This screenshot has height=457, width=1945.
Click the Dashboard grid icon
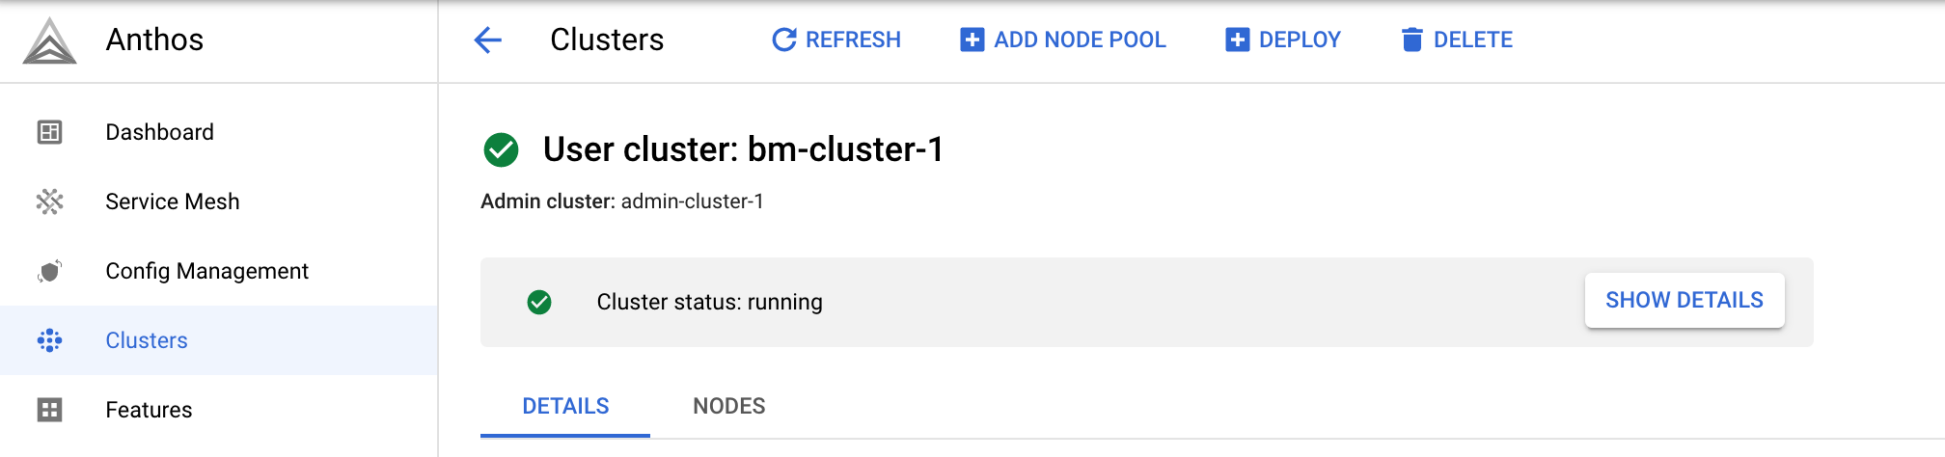pos(49,132)
